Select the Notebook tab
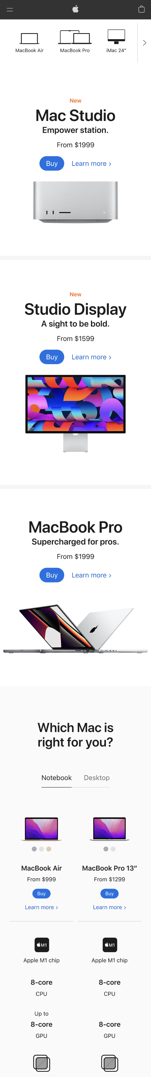151x1077 pixels. (56, 778)
